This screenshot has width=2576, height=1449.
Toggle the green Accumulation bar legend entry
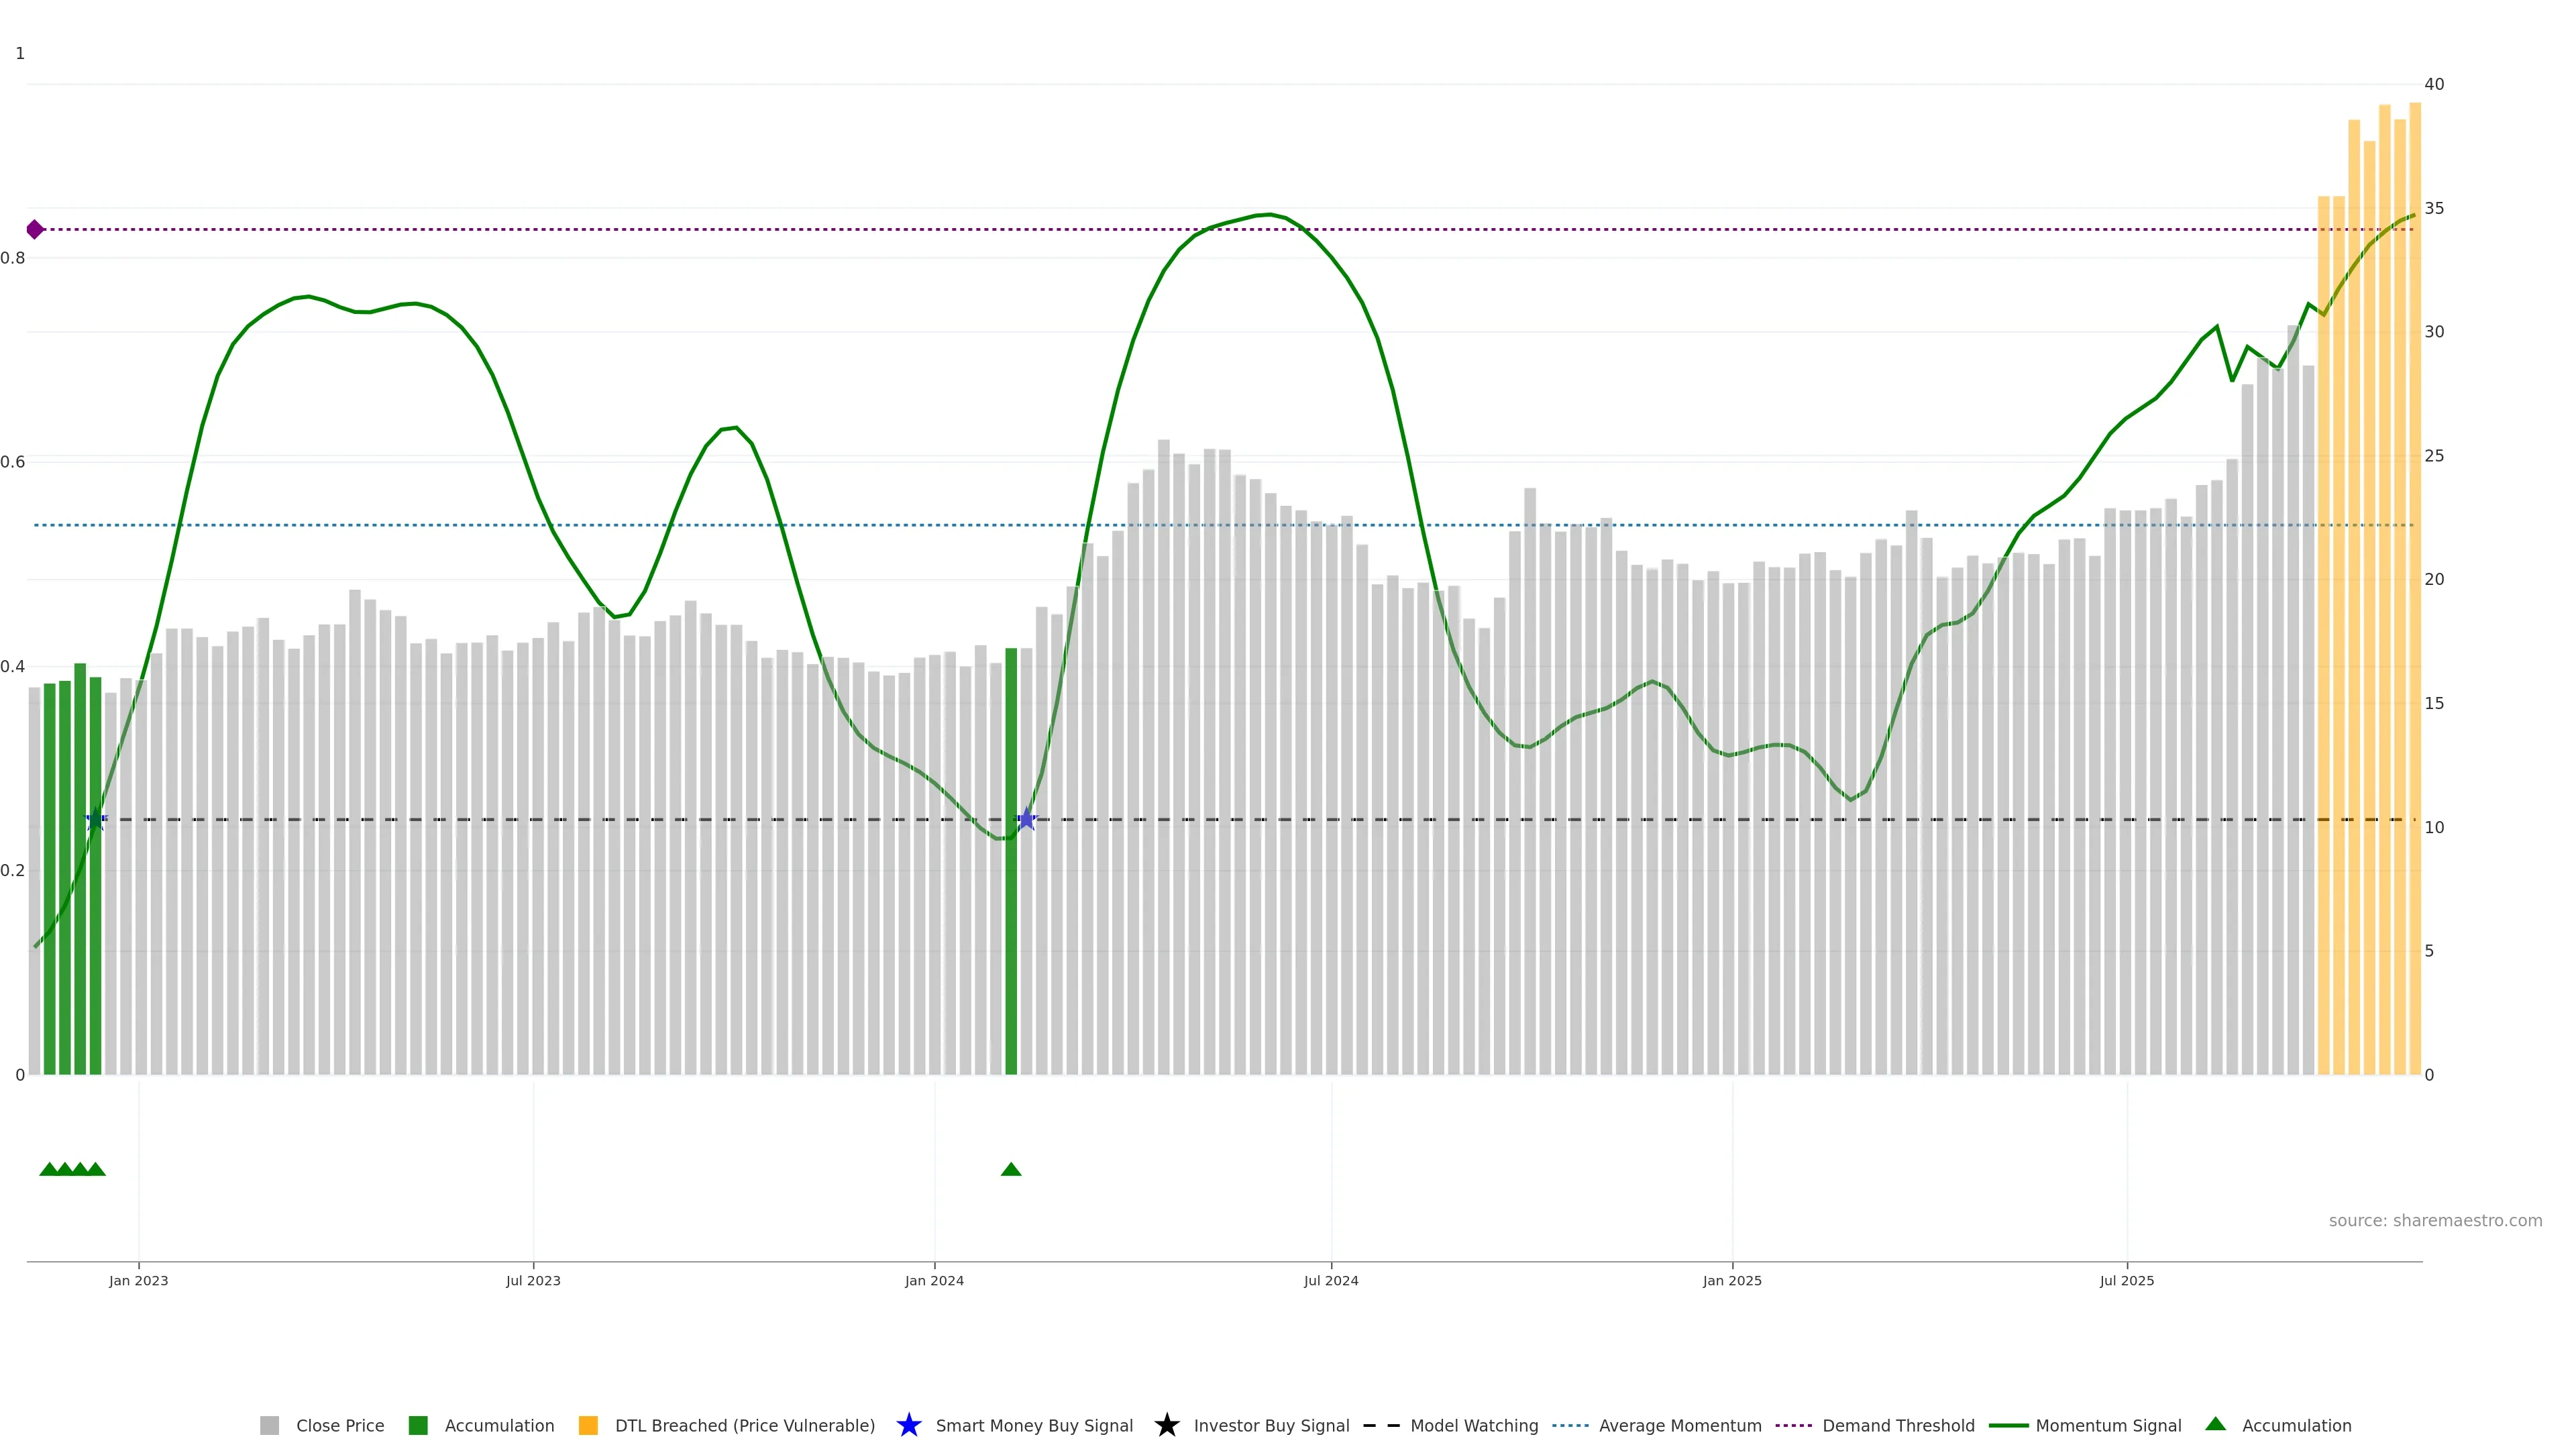(x=418, y=1425)
